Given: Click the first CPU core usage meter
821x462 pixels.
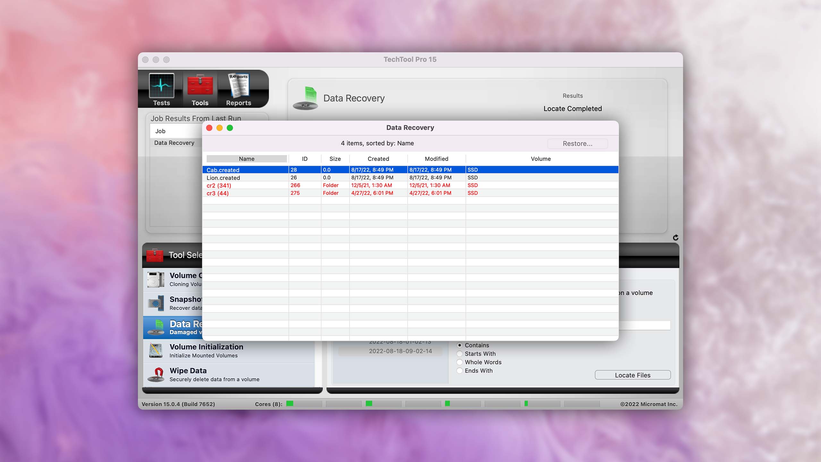Looking at the screenshot, I should pos(304,404).
